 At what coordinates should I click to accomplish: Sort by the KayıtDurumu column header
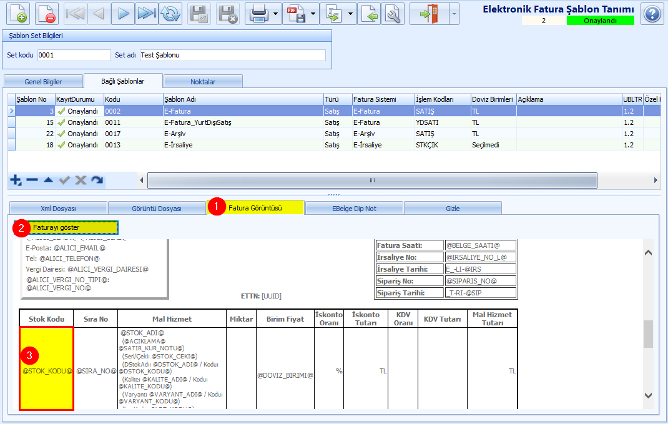80,99
